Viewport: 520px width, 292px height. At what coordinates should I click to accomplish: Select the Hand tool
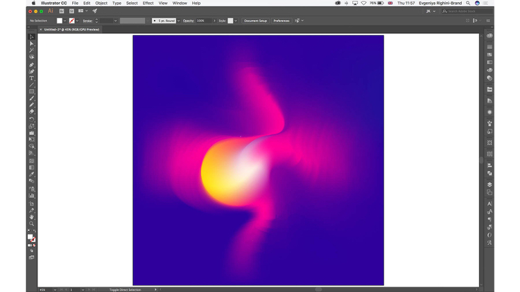(x=31, y=217)
